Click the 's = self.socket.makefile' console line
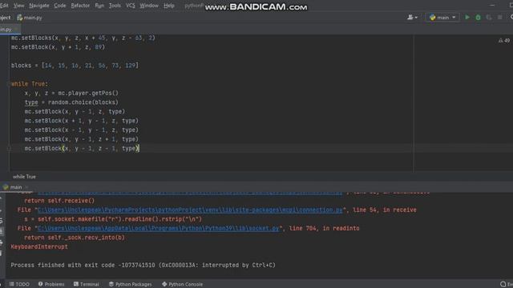Screen dimensions: 513x288 (x=113, y=219)
